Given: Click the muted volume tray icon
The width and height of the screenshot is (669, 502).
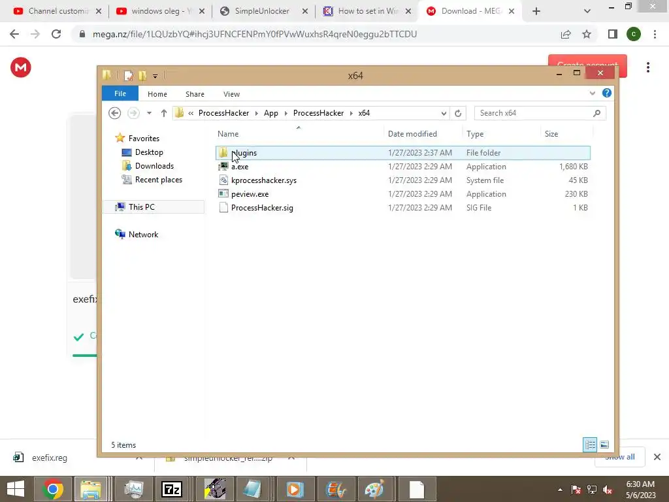Looking at the screenshot, I should pos(608,490).
